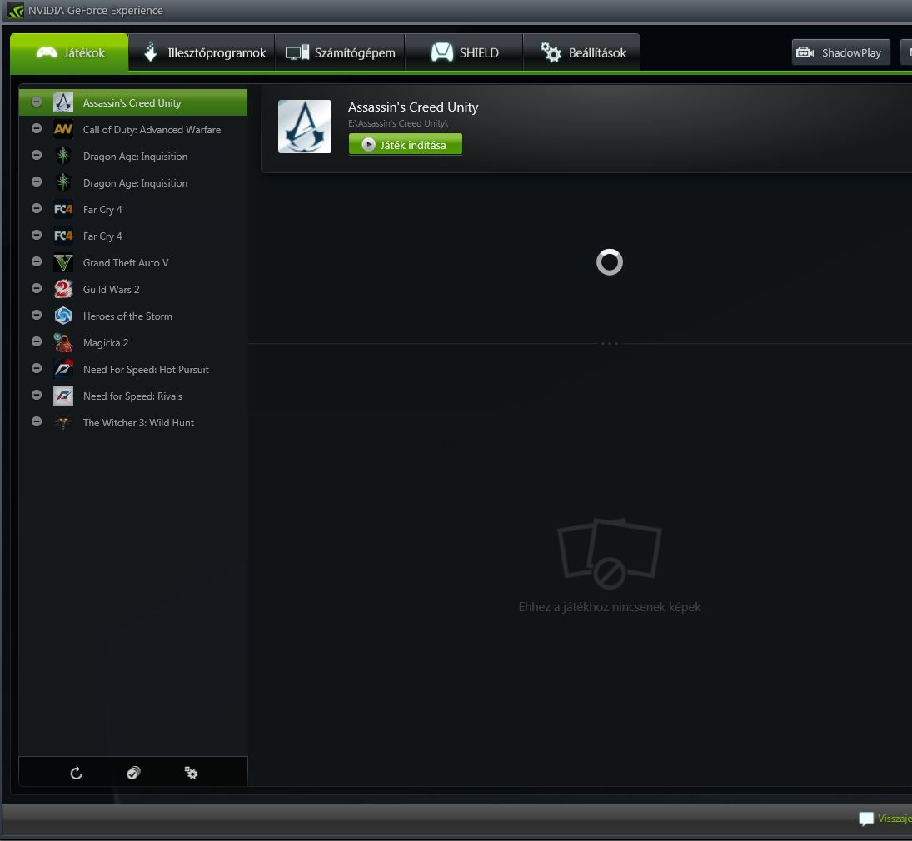The image size is (912, 841).
Task: Click the large Assassin's Creed Unity thumbnail
Action: (305, 127)
